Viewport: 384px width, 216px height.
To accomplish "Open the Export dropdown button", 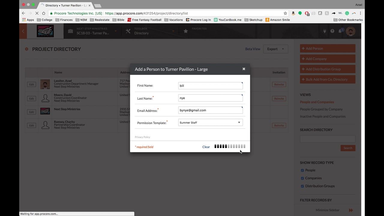I will pos(276,49).
